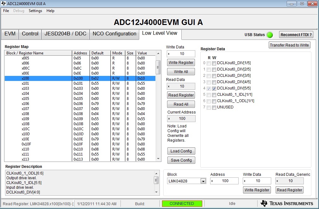Select register row x113
Viewport: 319px width, 209px height.
[x=80, y=159]
